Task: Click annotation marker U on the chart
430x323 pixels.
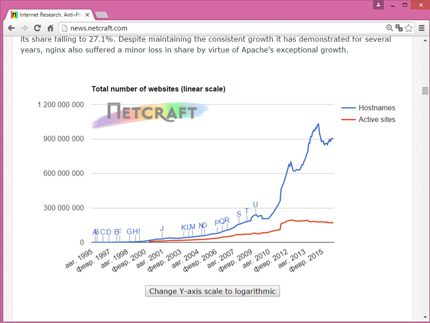Action: [x=255, y=204]
